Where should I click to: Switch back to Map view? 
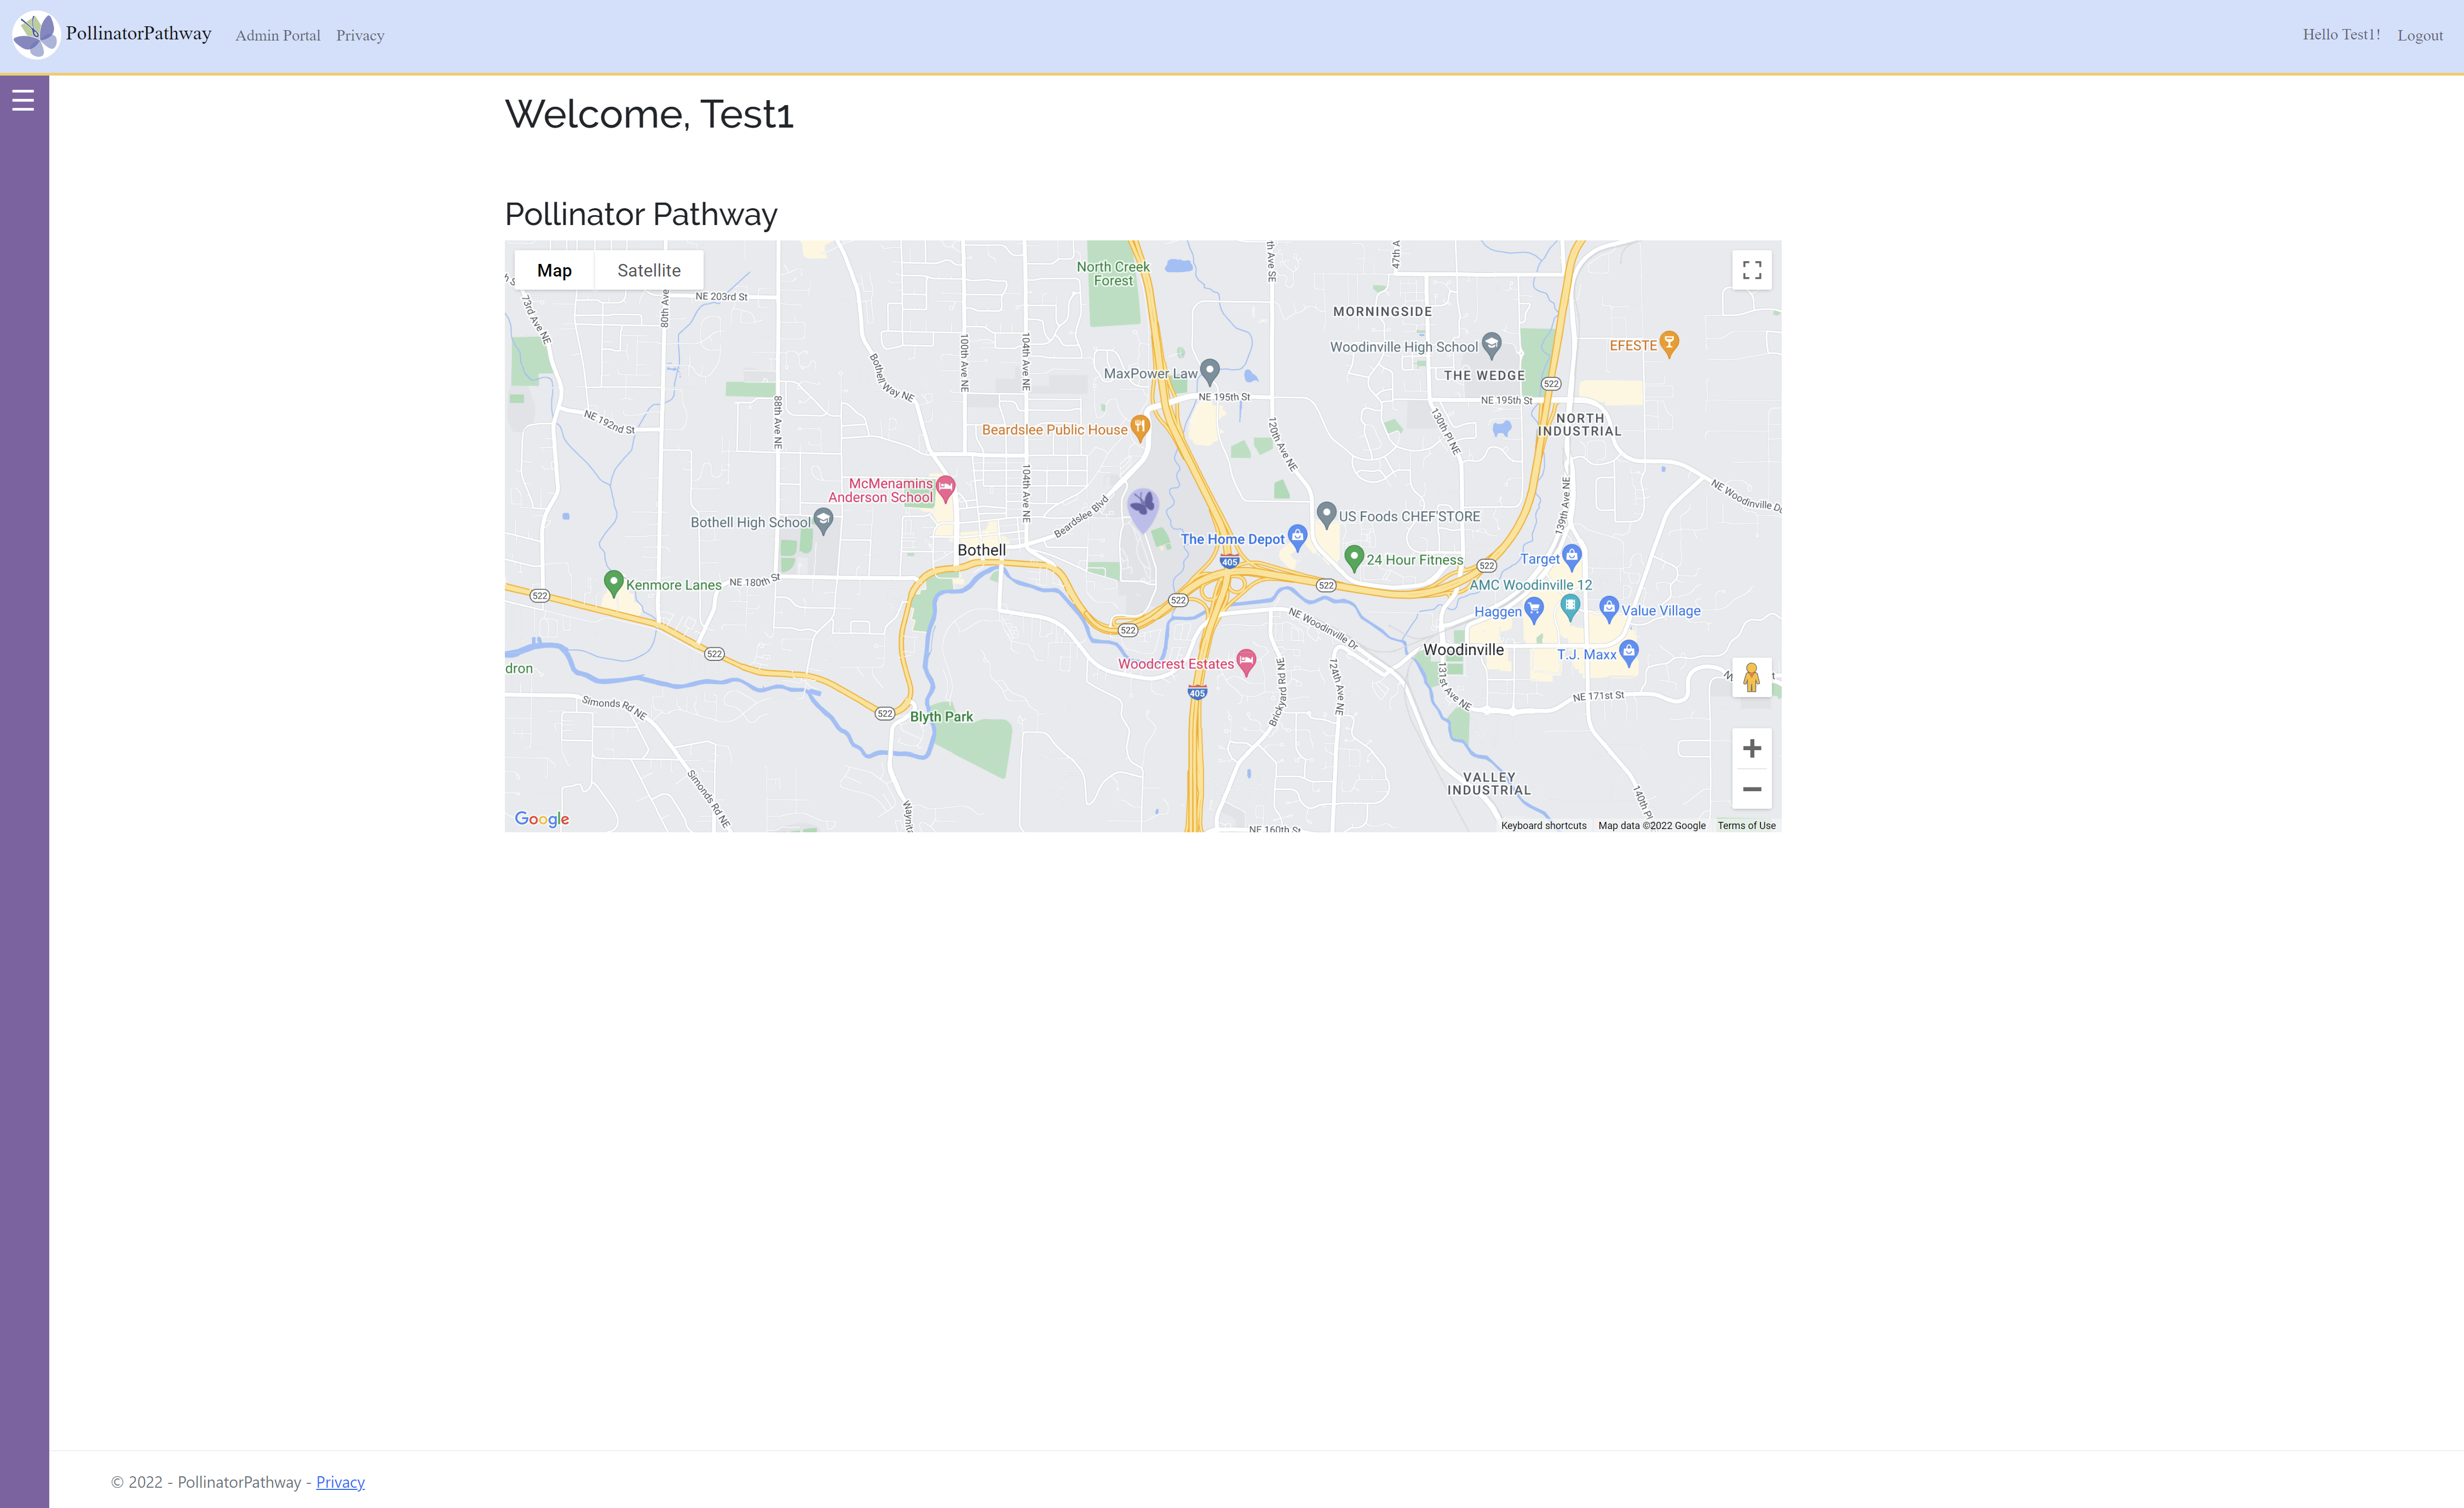(x=554, y=269)
